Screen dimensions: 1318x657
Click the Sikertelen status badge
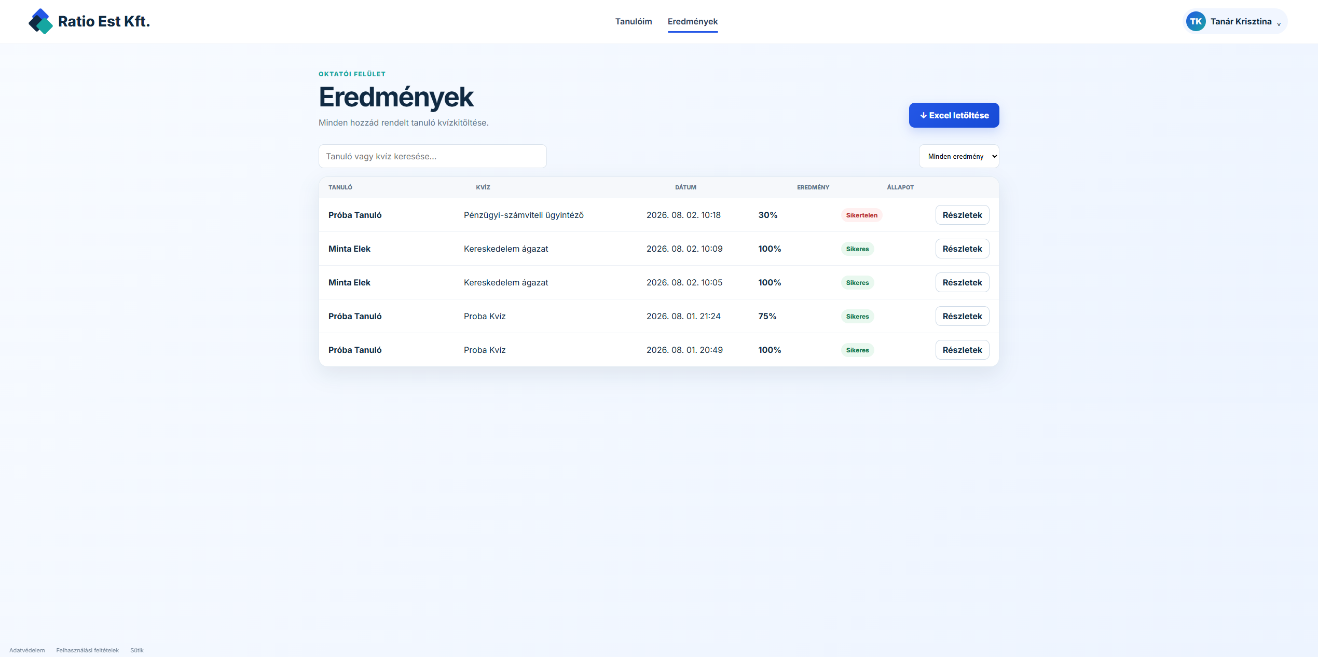click(861, 215)
